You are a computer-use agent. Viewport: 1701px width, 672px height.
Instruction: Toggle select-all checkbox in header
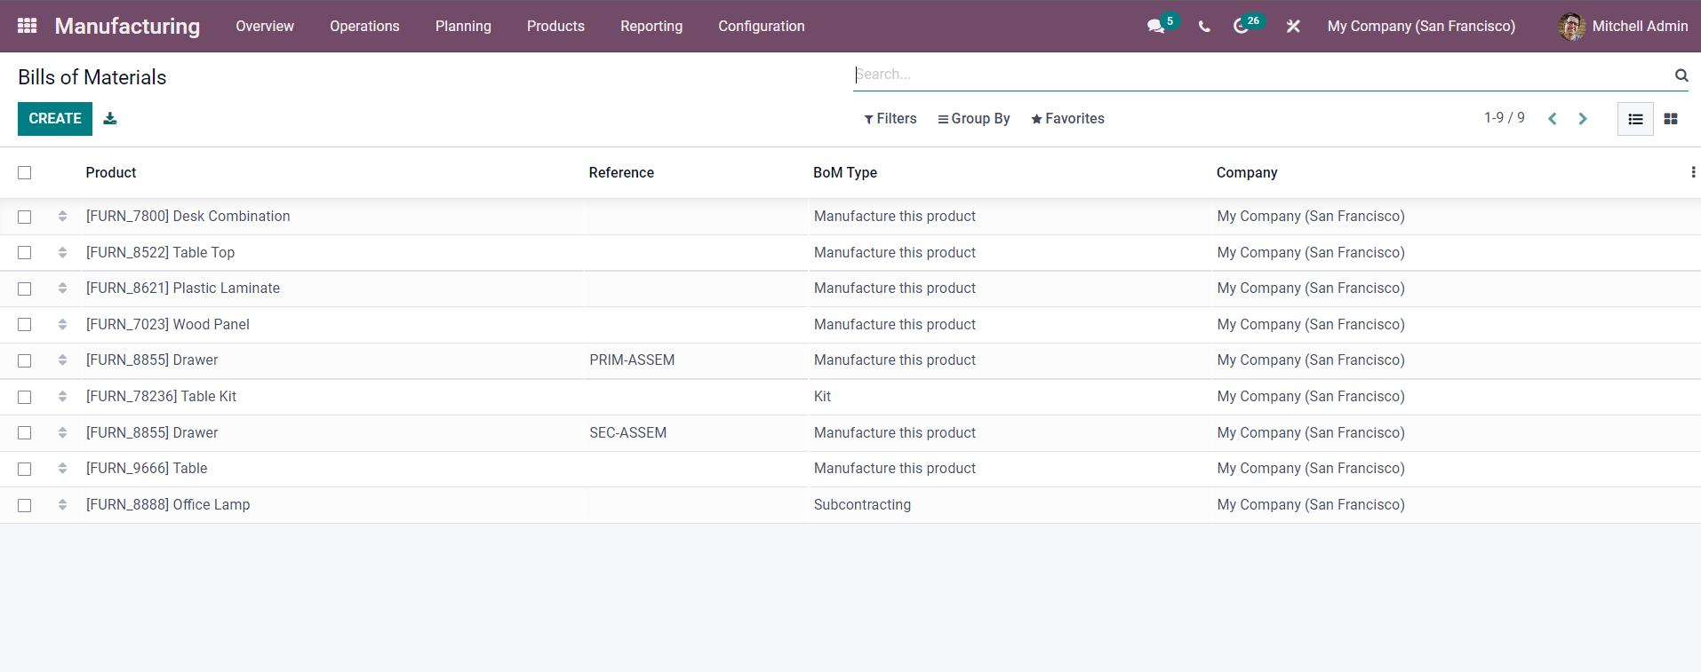(x=25, y=173)
